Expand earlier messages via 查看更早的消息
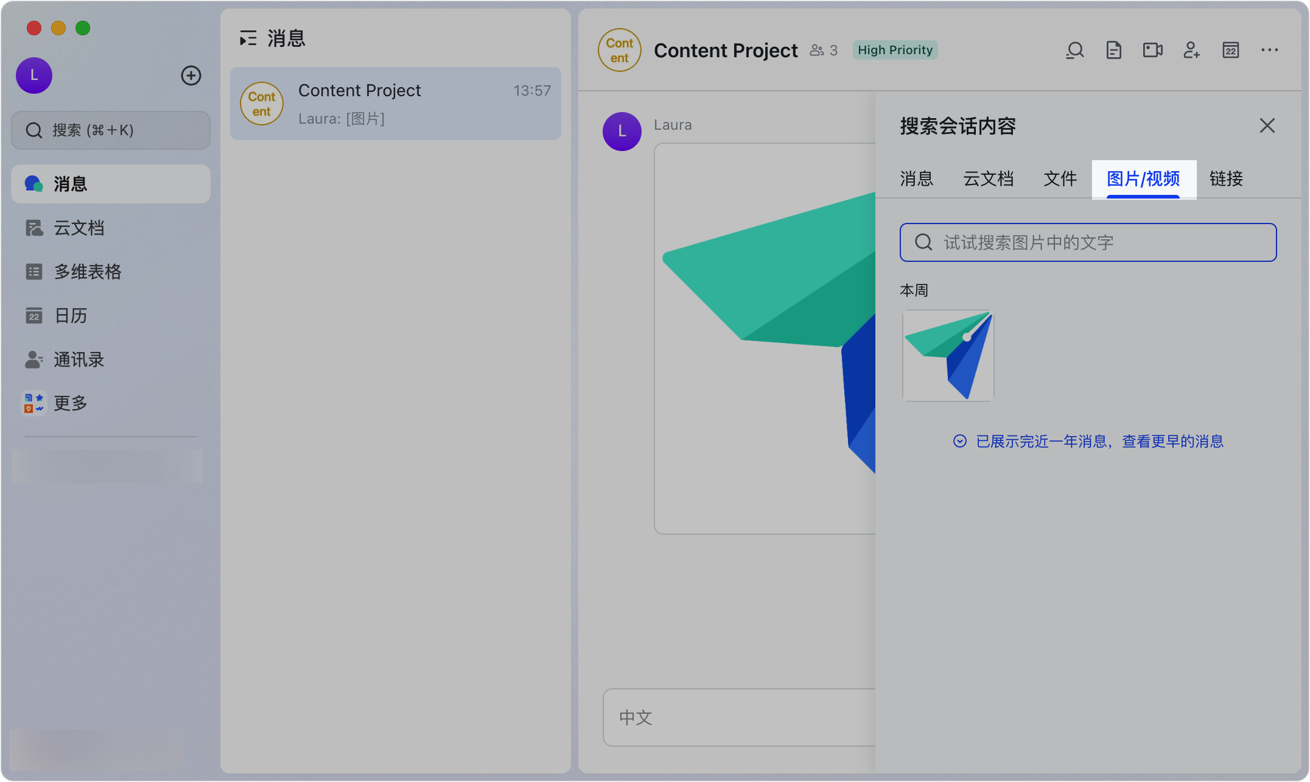 [x=1172, y=442]
